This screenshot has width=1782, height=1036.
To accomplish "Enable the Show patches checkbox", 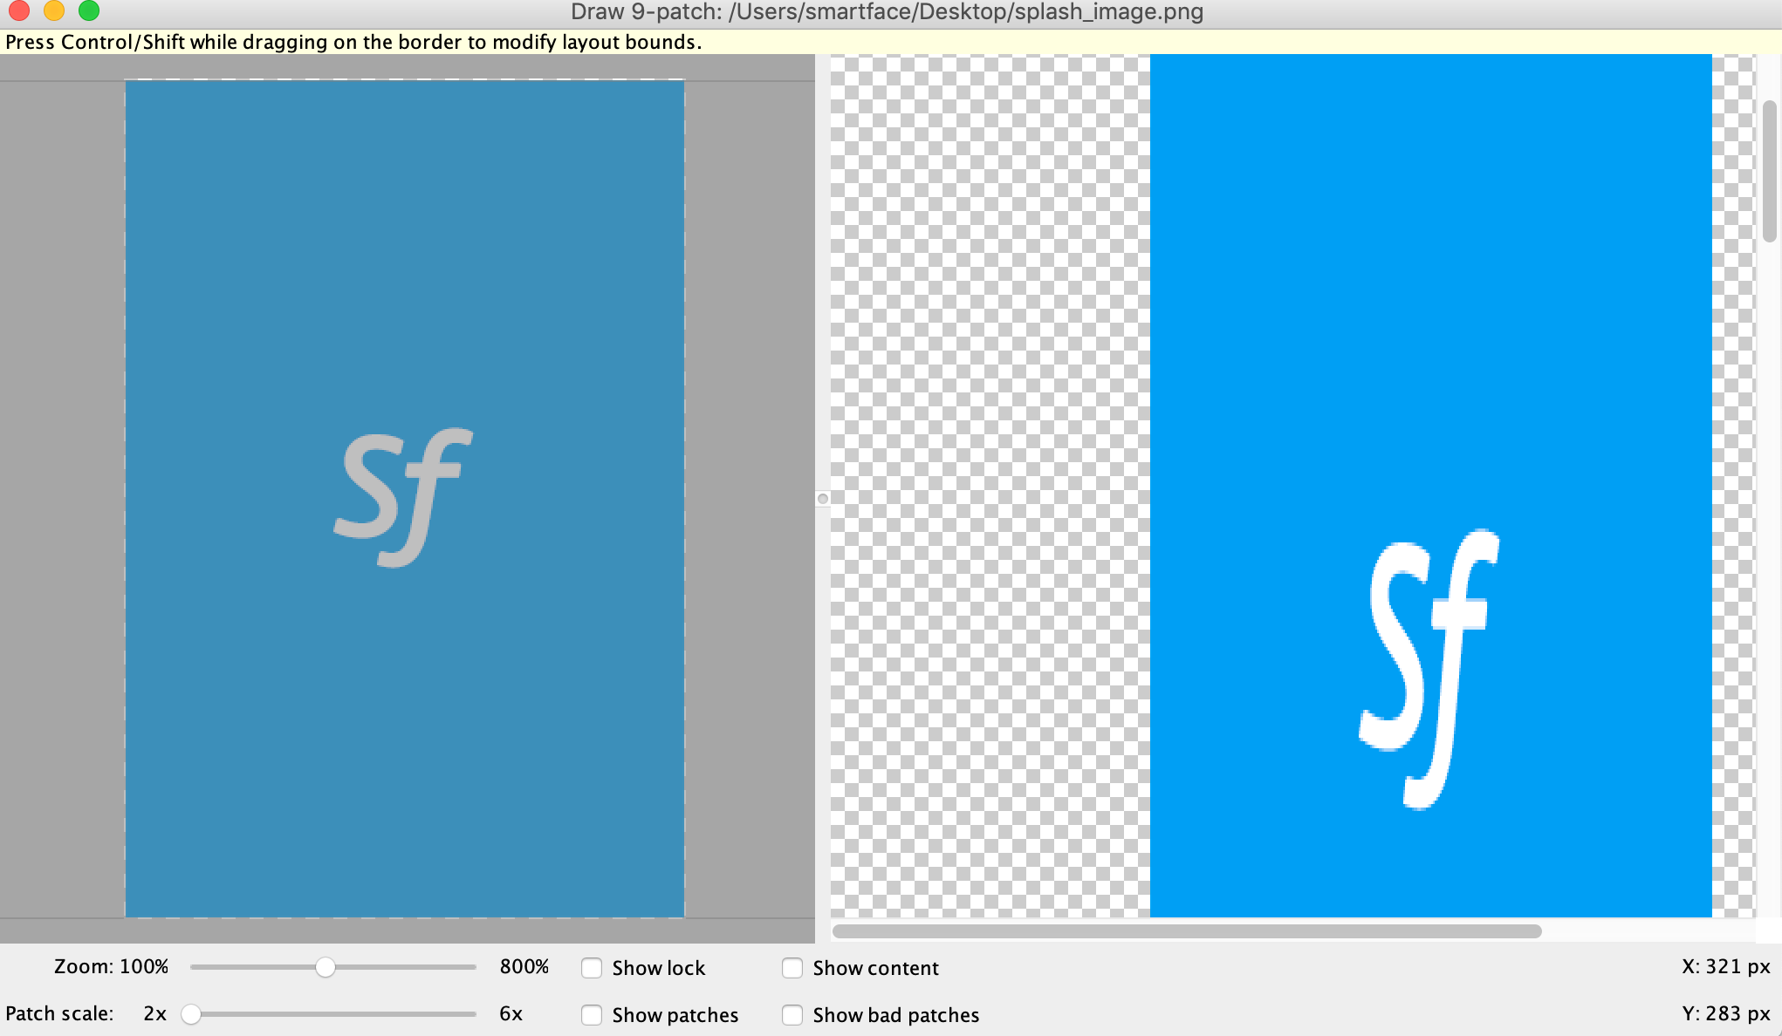I will click(x=592, y=1015).
